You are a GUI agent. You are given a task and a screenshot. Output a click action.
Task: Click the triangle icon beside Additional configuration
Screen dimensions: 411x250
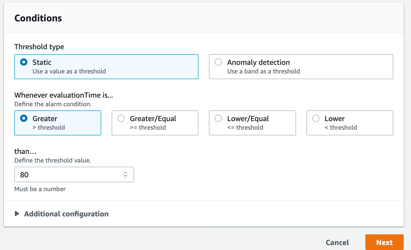pos(17,214)
